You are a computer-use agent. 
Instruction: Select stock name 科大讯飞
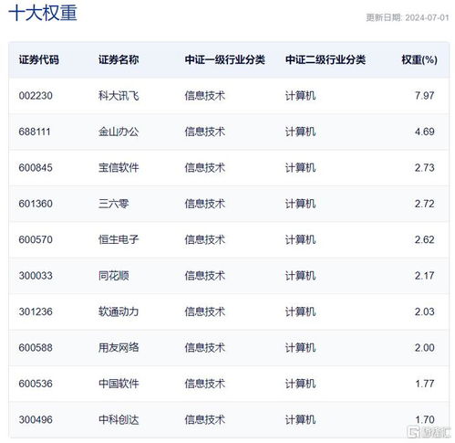[x=119, y=96]
